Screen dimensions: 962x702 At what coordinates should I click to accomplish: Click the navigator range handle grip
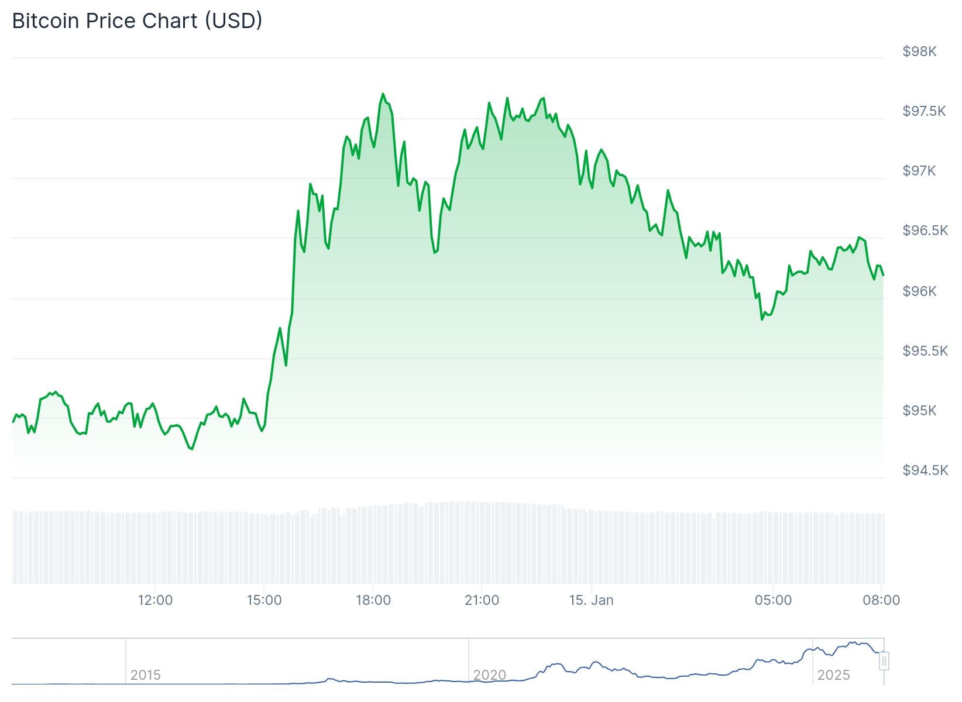click(x=884, y=661)
